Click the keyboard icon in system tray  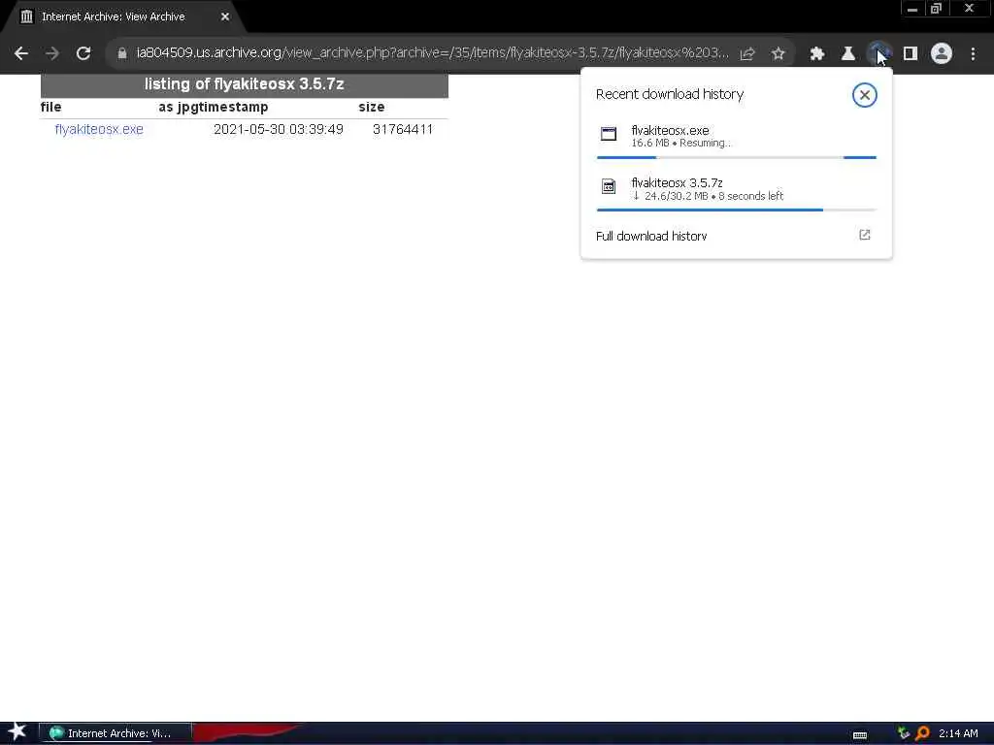(860, 735)
